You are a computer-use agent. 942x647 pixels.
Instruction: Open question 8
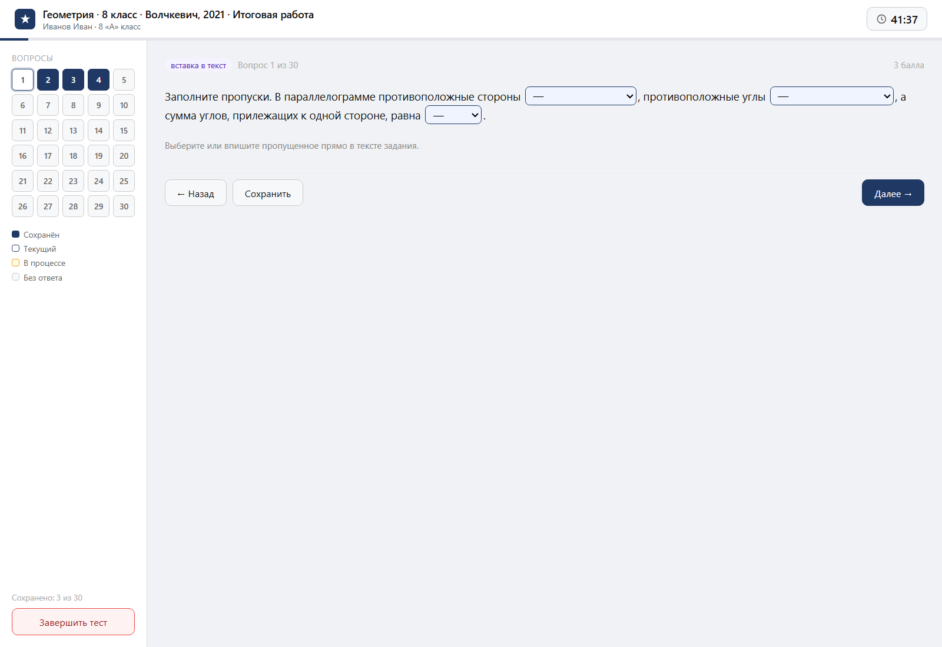[73, 105]
